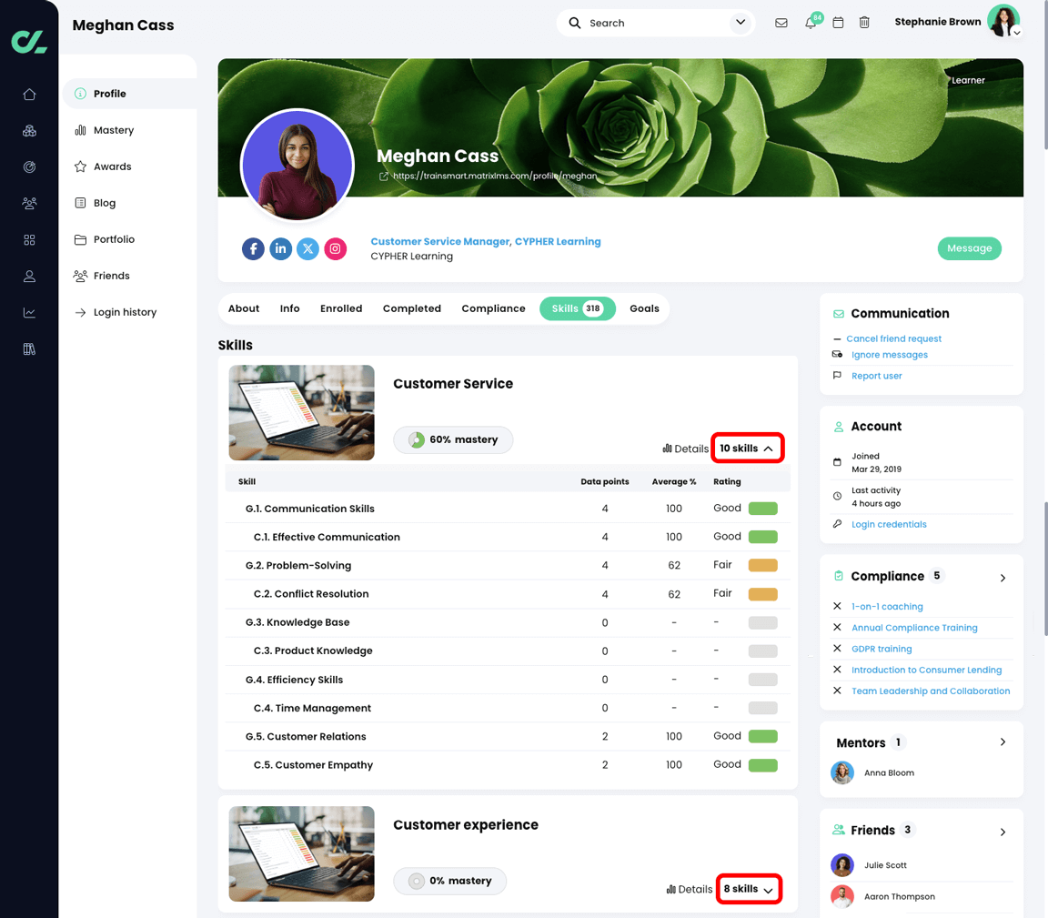Viewport: 1048px width, 918px height.
Task: Expand the 8 skills Customer experience list
Action: pyautogui.click(x=749, y=888)
